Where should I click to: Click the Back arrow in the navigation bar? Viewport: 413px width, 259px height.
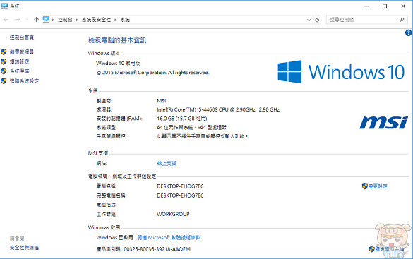click(6, 20)
